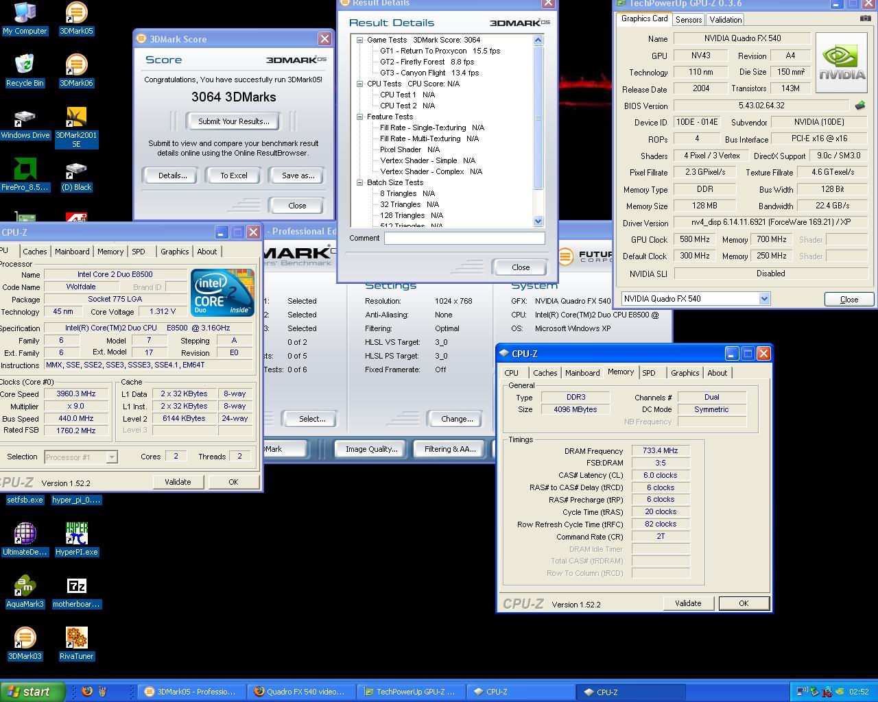Select GT3 - Canyon Flight result row
878x702 pixels.
(429, 73)
